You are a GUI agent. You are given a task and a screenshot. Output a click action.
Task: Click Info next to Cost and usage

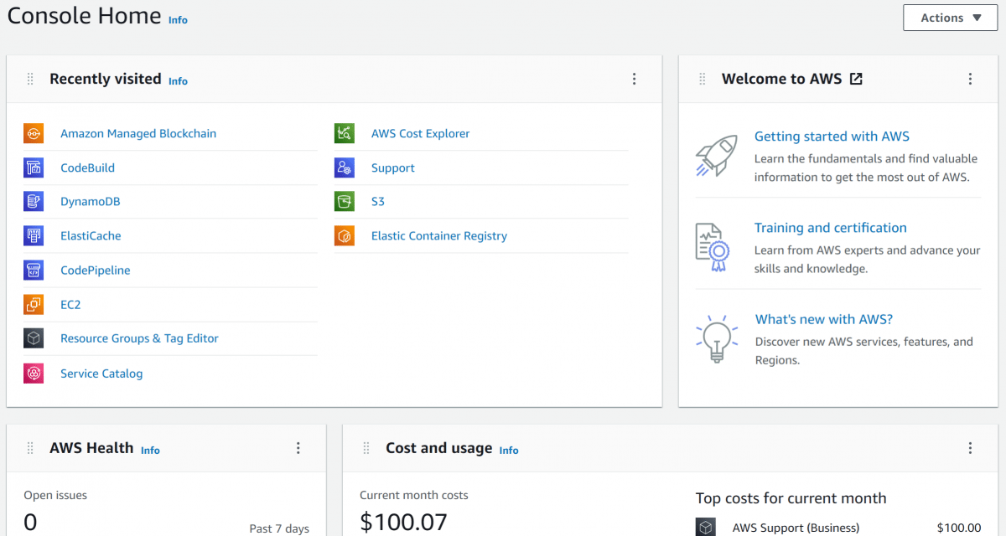[x=509, y=451]
